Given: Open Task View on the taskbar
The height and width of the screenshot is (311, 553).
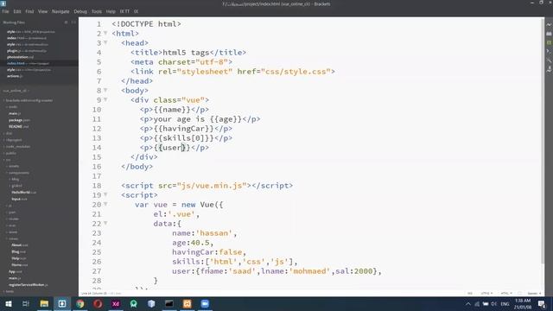Looking at the screenshot, I should [26, 303].
